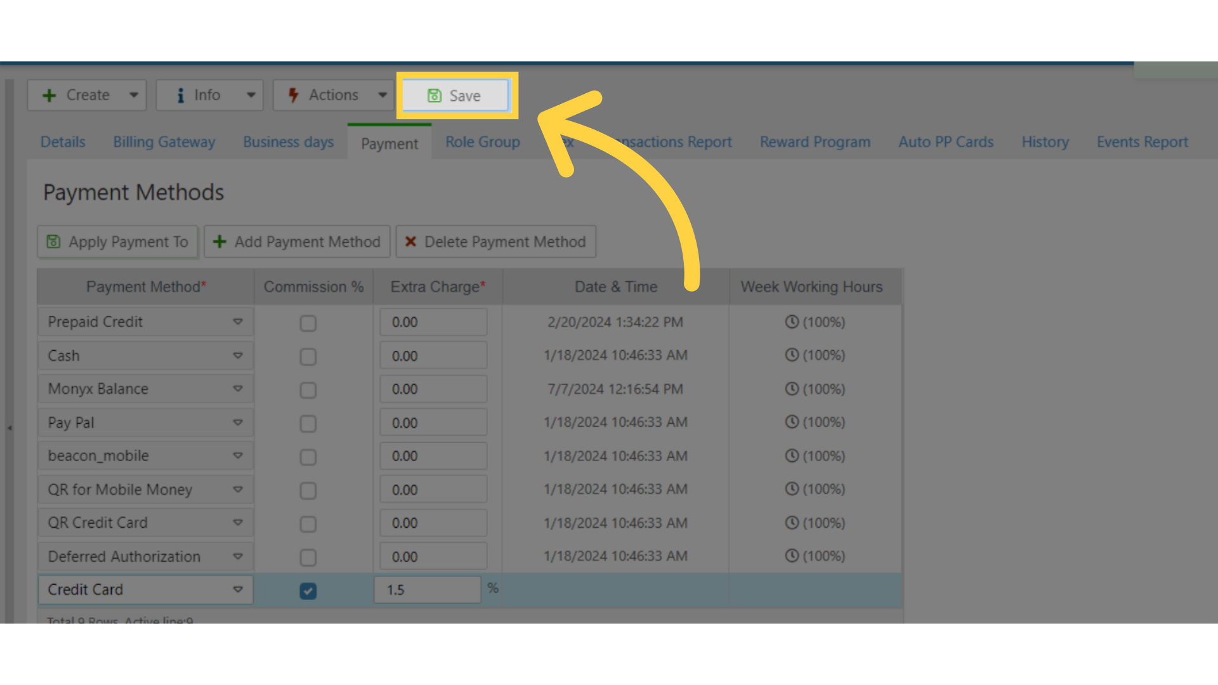Click Extra Charge field for Prepaid Credit

point(433,322)
